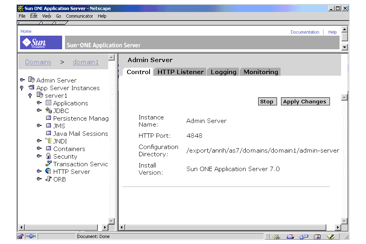Viewport: 366px width, 244px height.
Task: Open Composer from the component bar icon
Action: click(331, 237)
